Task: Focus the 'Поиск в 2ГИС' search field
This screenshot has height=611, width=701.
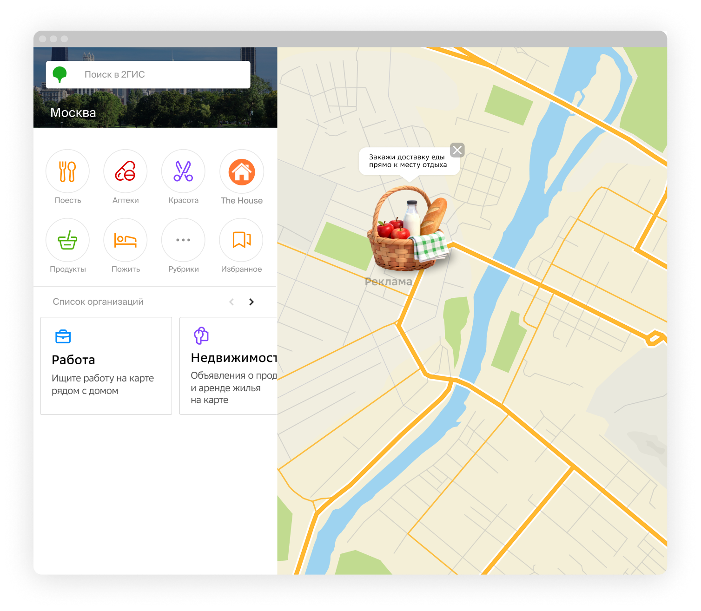Action: click(148, 74)
